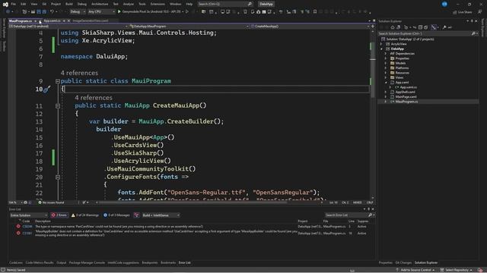
Task: Click Solution Explorer properties wrench icon
Action: tap(444, 27)
